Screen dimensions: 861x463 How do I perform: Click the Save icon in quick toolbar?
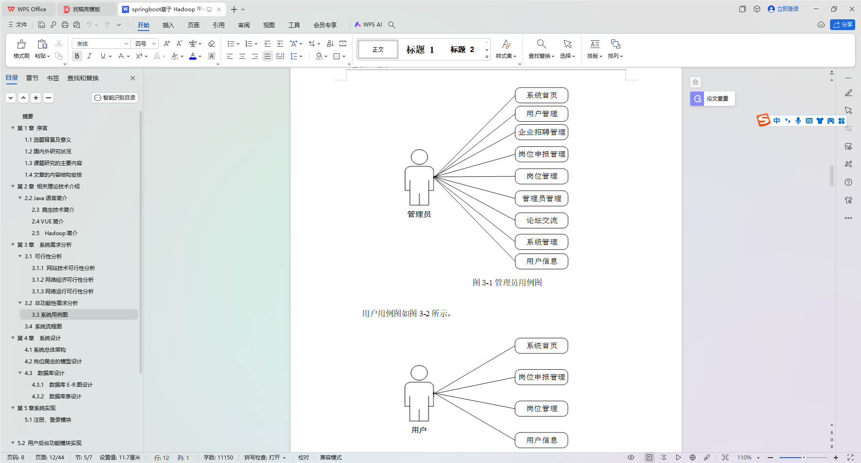pos(42,25)
